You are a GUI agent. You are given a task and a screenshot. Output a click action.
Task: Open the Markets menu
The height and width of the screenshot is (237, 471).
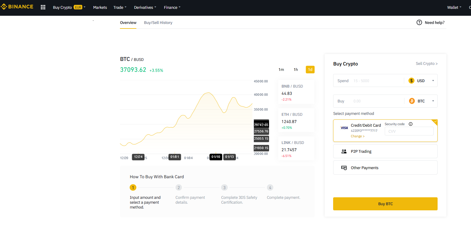(x=100, y=7)
